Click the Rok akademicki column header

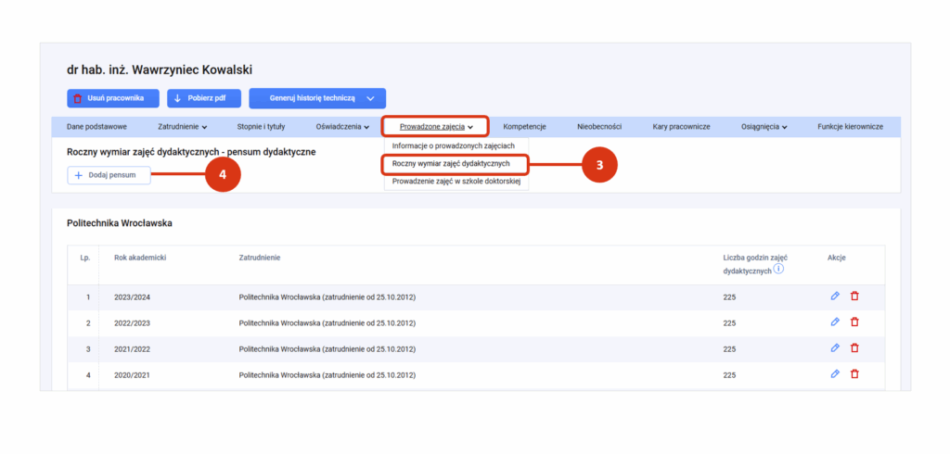[140, 258]
